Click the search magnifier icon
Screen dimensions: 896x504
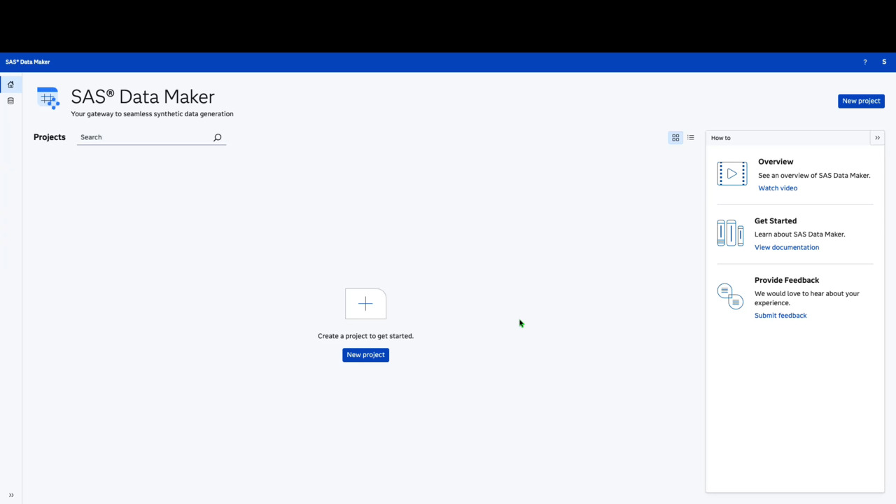[217, 138]
